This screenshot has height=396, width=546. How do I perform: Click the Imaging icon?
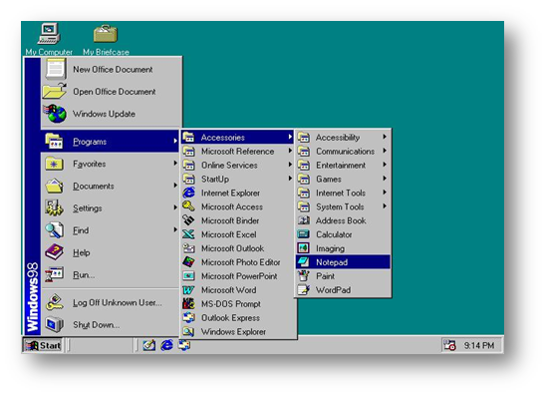[304, 248]
